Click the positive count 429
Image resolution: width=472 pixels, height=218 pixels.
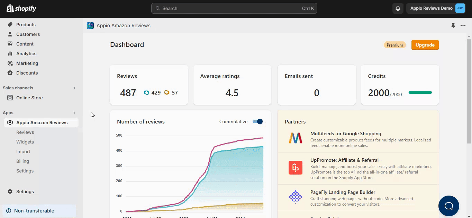point(156,92)
